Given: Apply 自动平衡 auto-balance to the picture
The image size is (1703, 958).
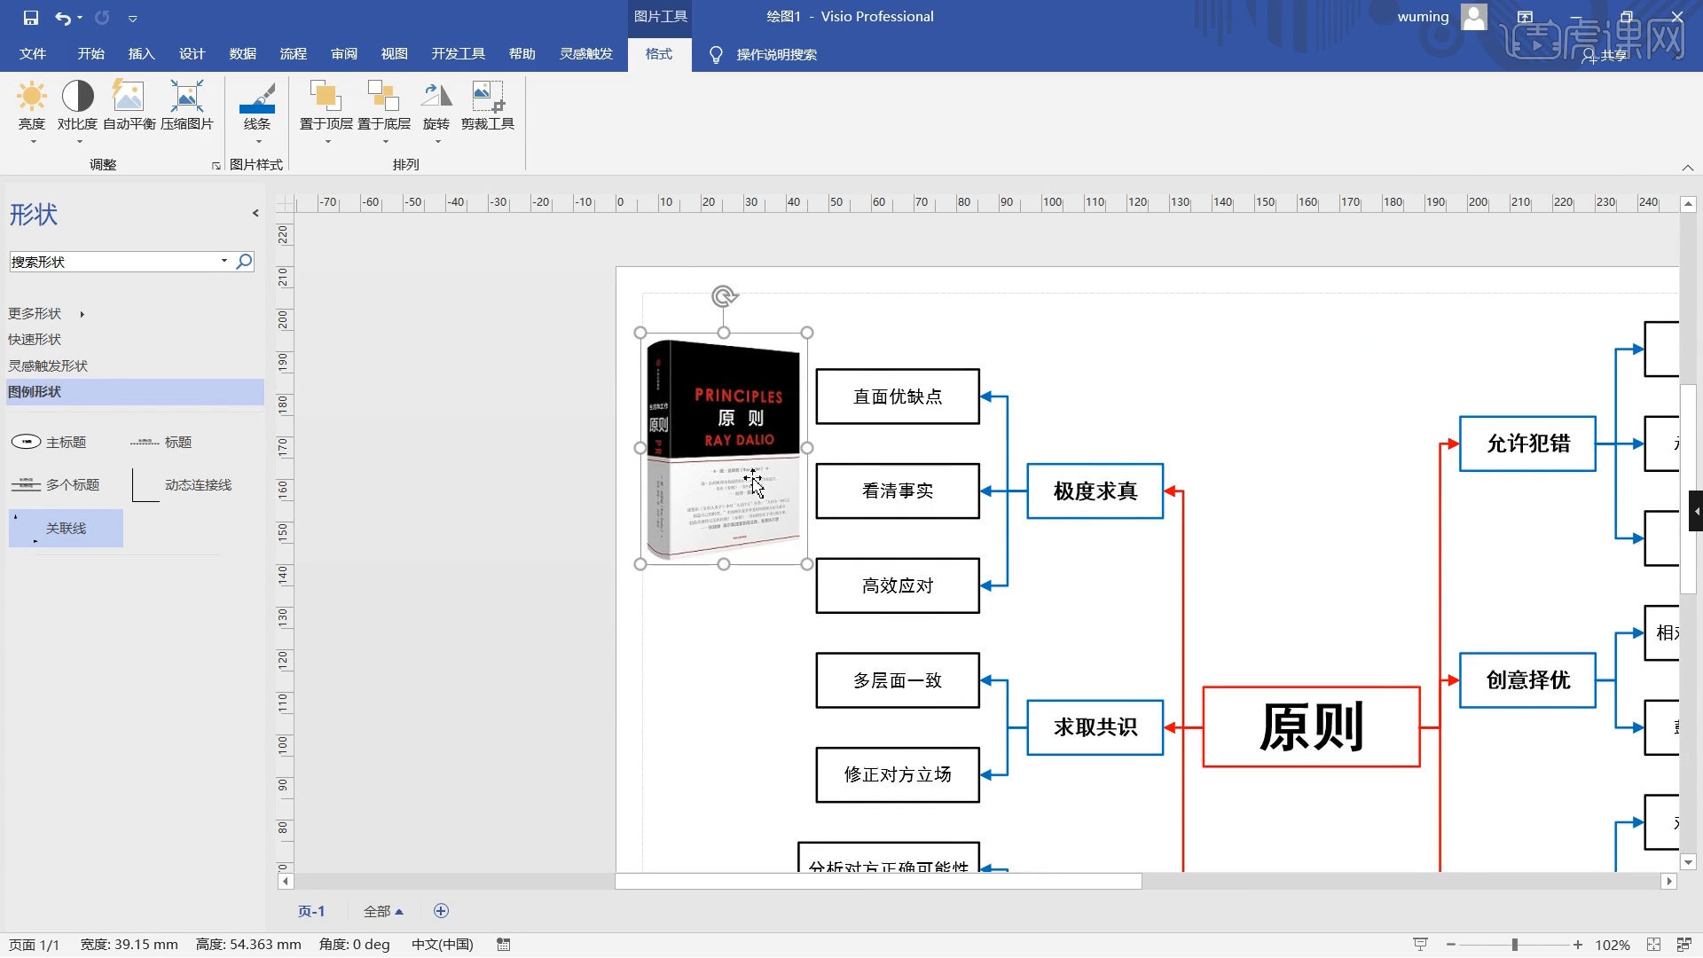Looking at the screenshot, I should coord(129,106).
